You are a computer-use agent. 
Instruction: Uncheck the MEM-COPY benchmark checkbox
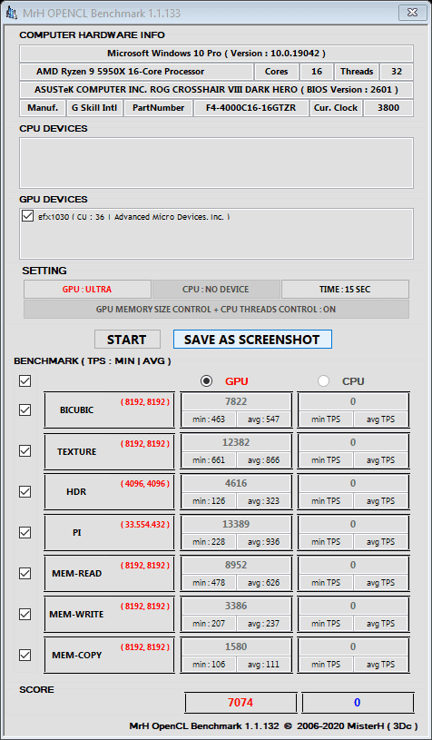[x=25, y=655]
